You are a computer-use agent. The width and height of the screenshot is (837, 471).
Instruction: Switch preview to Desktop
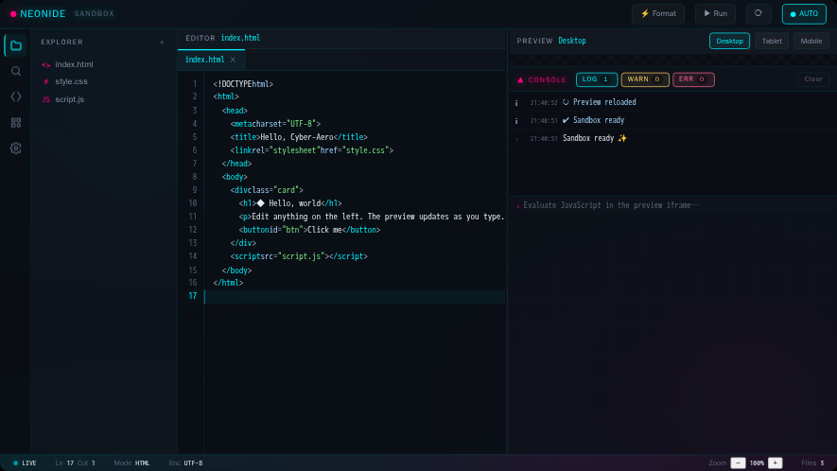[x=729, y=41]
